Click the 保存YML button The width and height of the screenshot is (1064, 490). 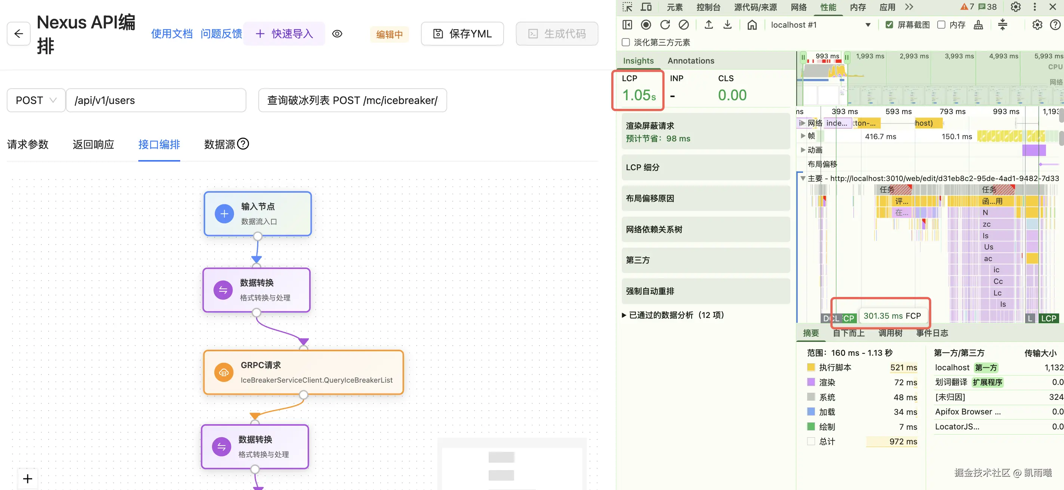coord(462,34)
